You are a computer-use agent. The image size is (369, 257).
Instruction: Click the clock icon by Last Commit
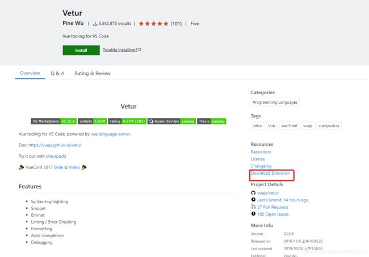point(253,200)
